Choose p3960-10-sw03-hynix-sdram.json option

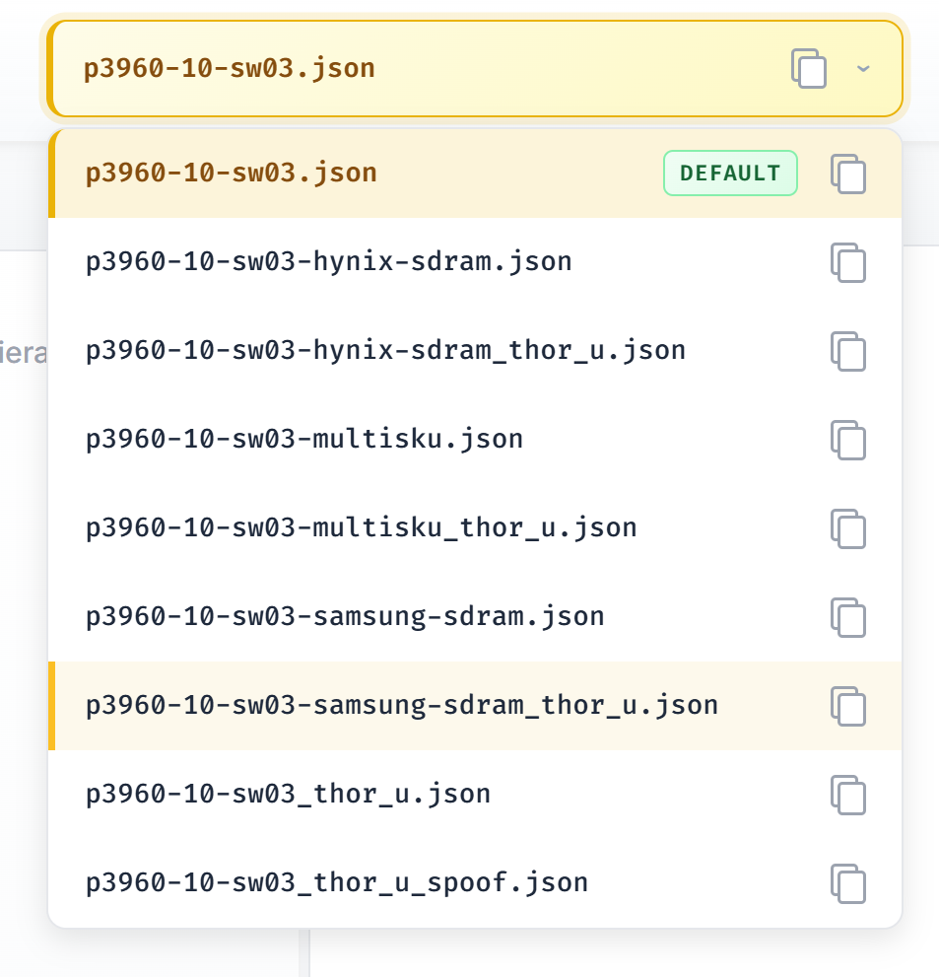(475, 261)
